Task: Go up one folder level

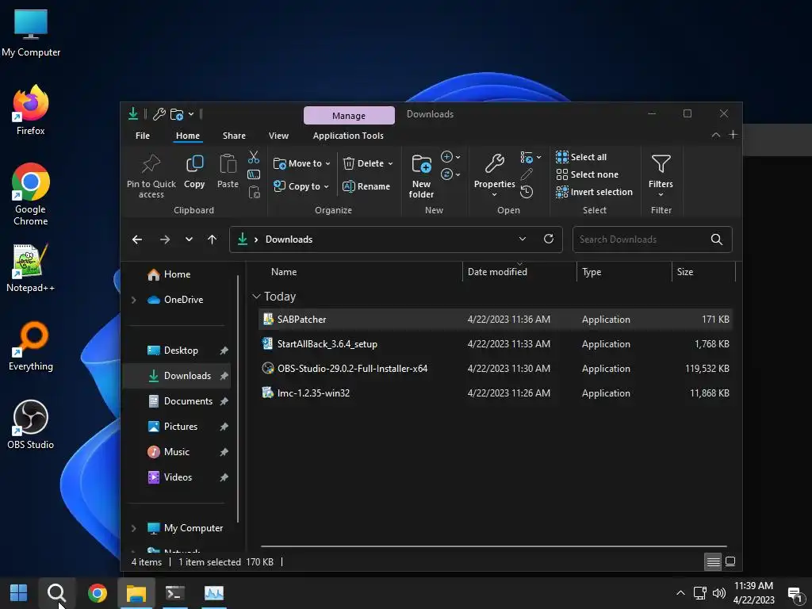Action: tap(212, 239)
